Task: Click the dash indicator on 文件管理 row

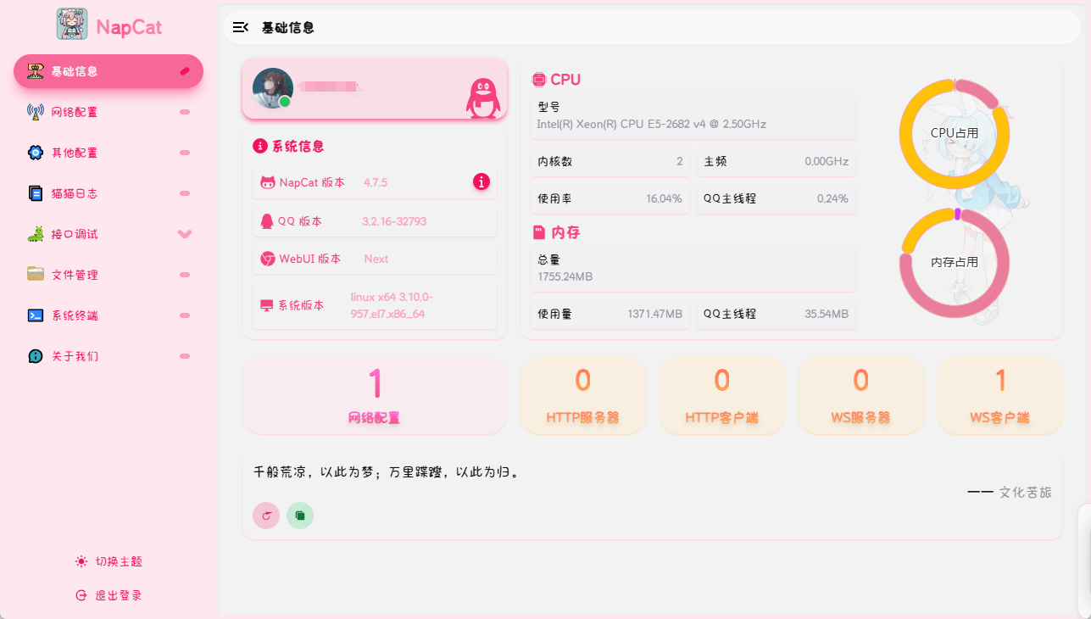Action: coord(185,275)
